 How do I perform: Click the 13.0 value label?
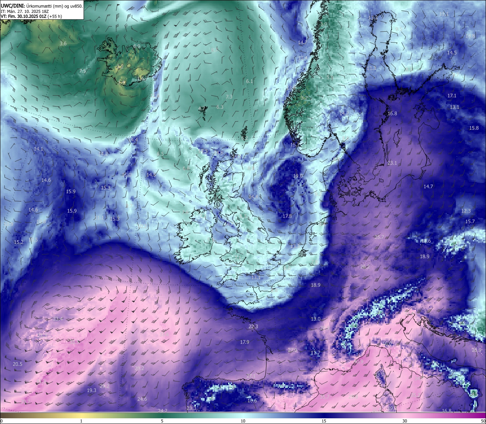[x=316, y=319]
